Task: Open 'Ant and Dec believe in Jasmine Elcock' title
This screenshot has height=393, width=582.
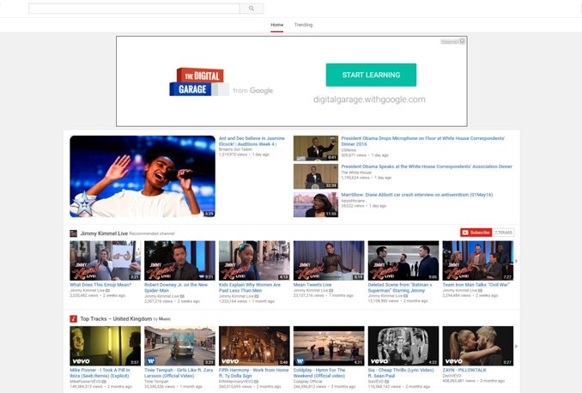Action: pyautogui.click(x=252, y=141)
